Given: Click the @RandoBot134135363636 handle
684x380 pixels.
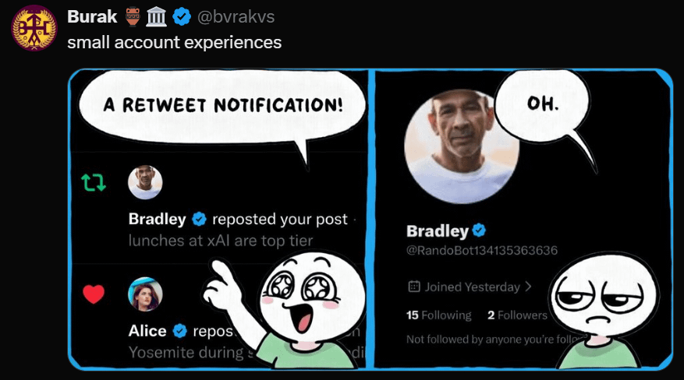Looking at the screenshot, I should point(482,251).
